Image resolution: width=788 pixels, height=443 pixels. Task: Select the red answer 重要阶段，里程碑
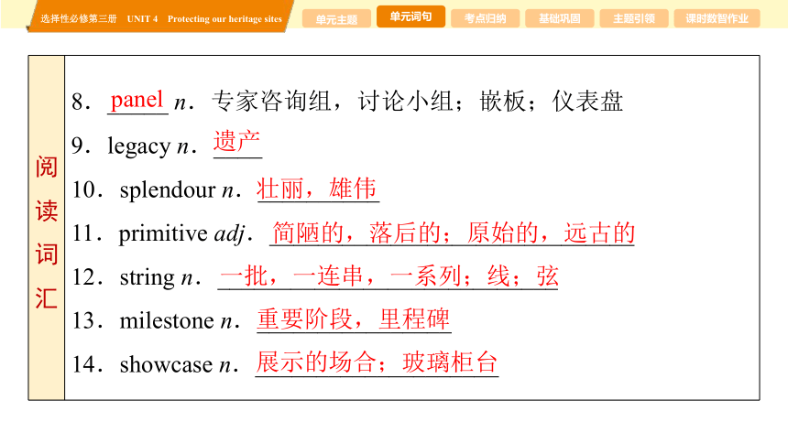(x=354, y=319)
